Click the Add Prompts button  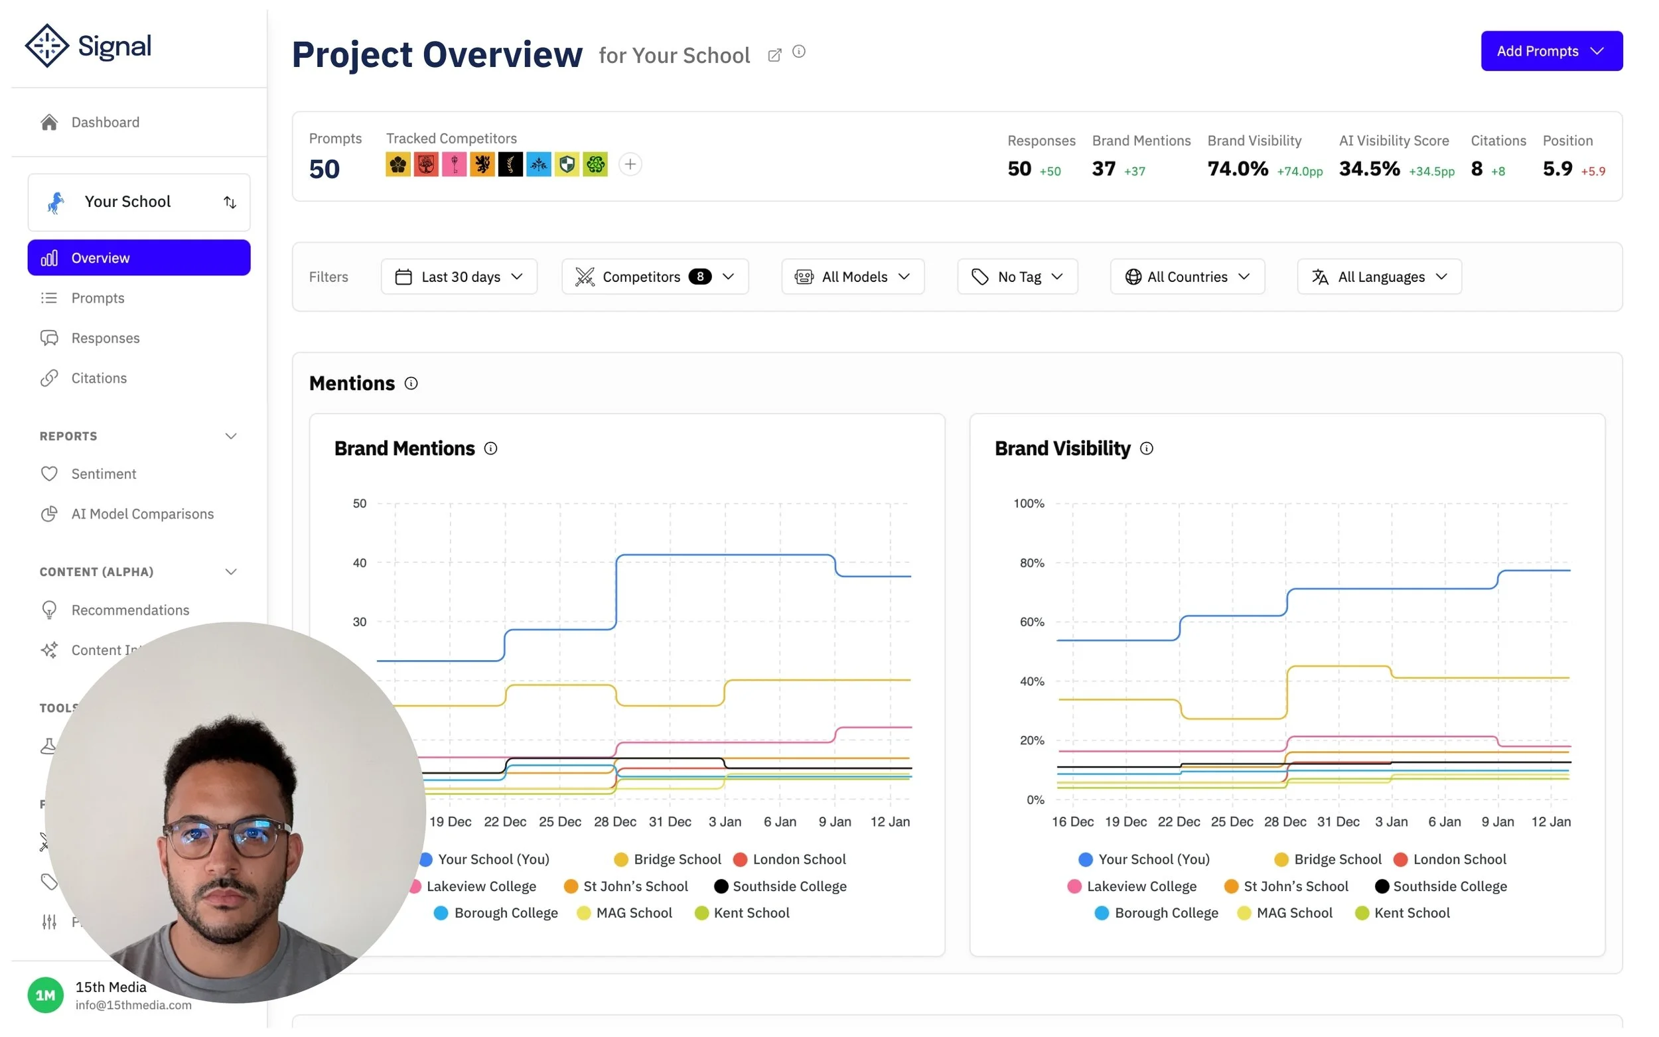pos(1551,52)
